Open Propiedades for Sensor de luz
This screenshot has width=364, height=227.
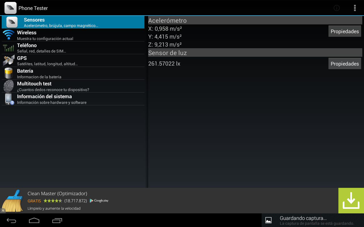[x=345, y=64]
